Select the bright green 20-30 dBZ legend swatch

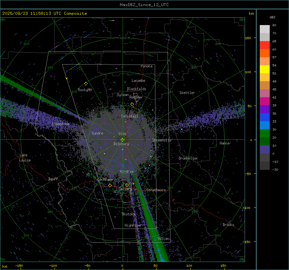click(265, 134)
